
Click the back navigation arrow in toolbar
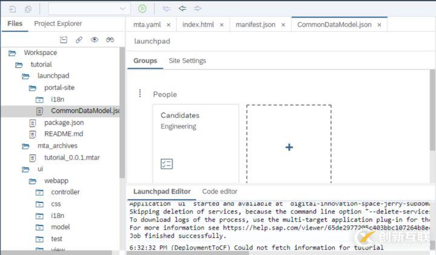182,8
